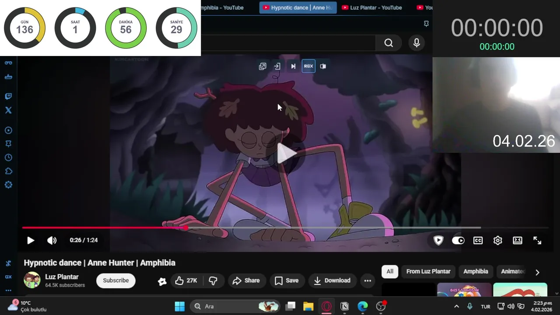560x315 pixels.
Task: Open History clock icon in sidebar
Action: [8, 157]
